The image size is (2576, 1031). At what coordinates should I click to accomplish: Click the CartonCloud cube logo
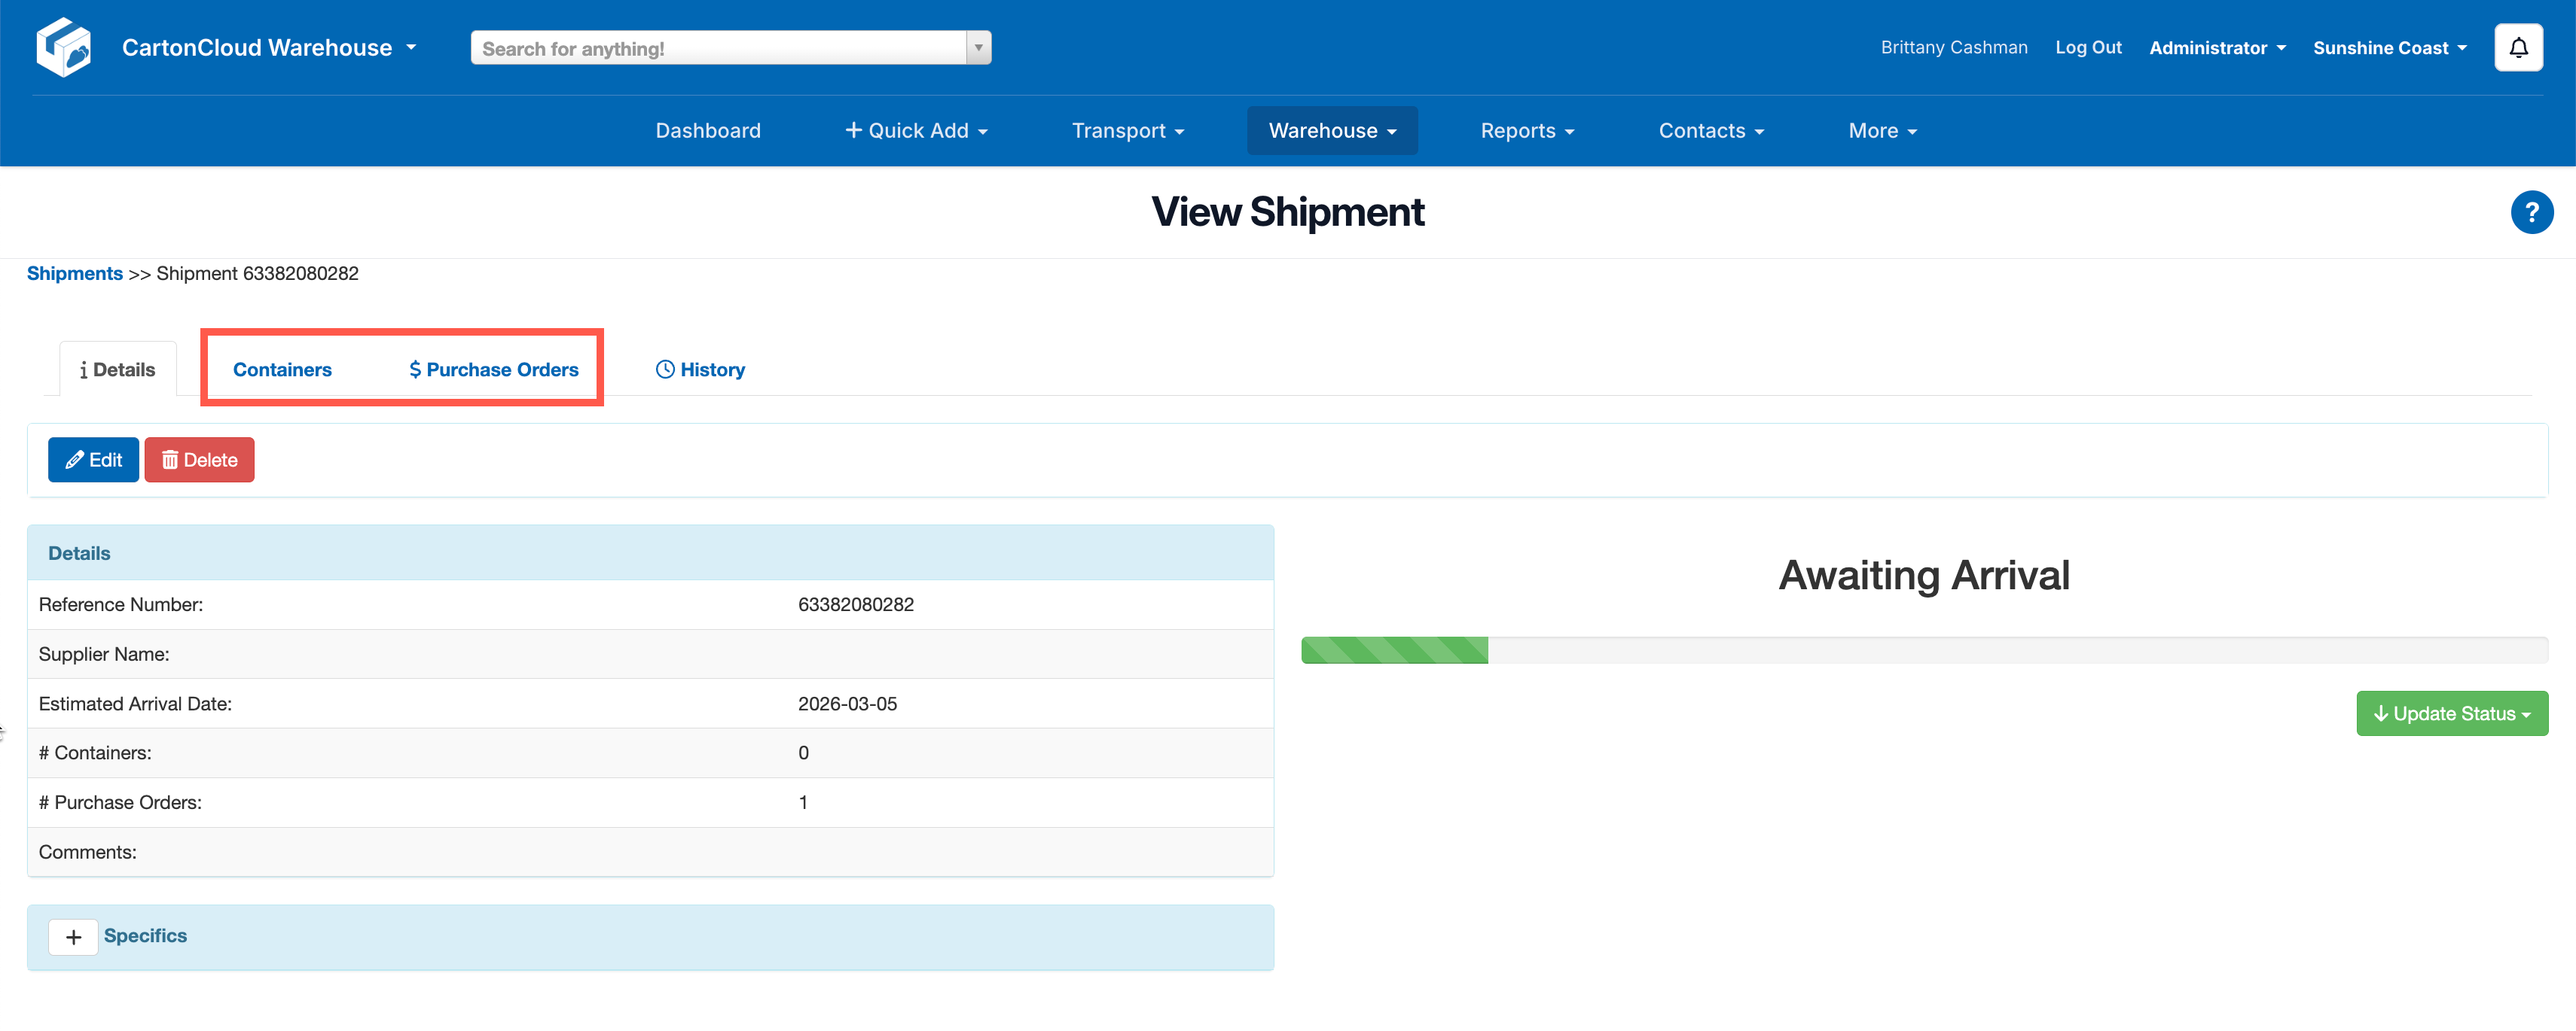63,47
